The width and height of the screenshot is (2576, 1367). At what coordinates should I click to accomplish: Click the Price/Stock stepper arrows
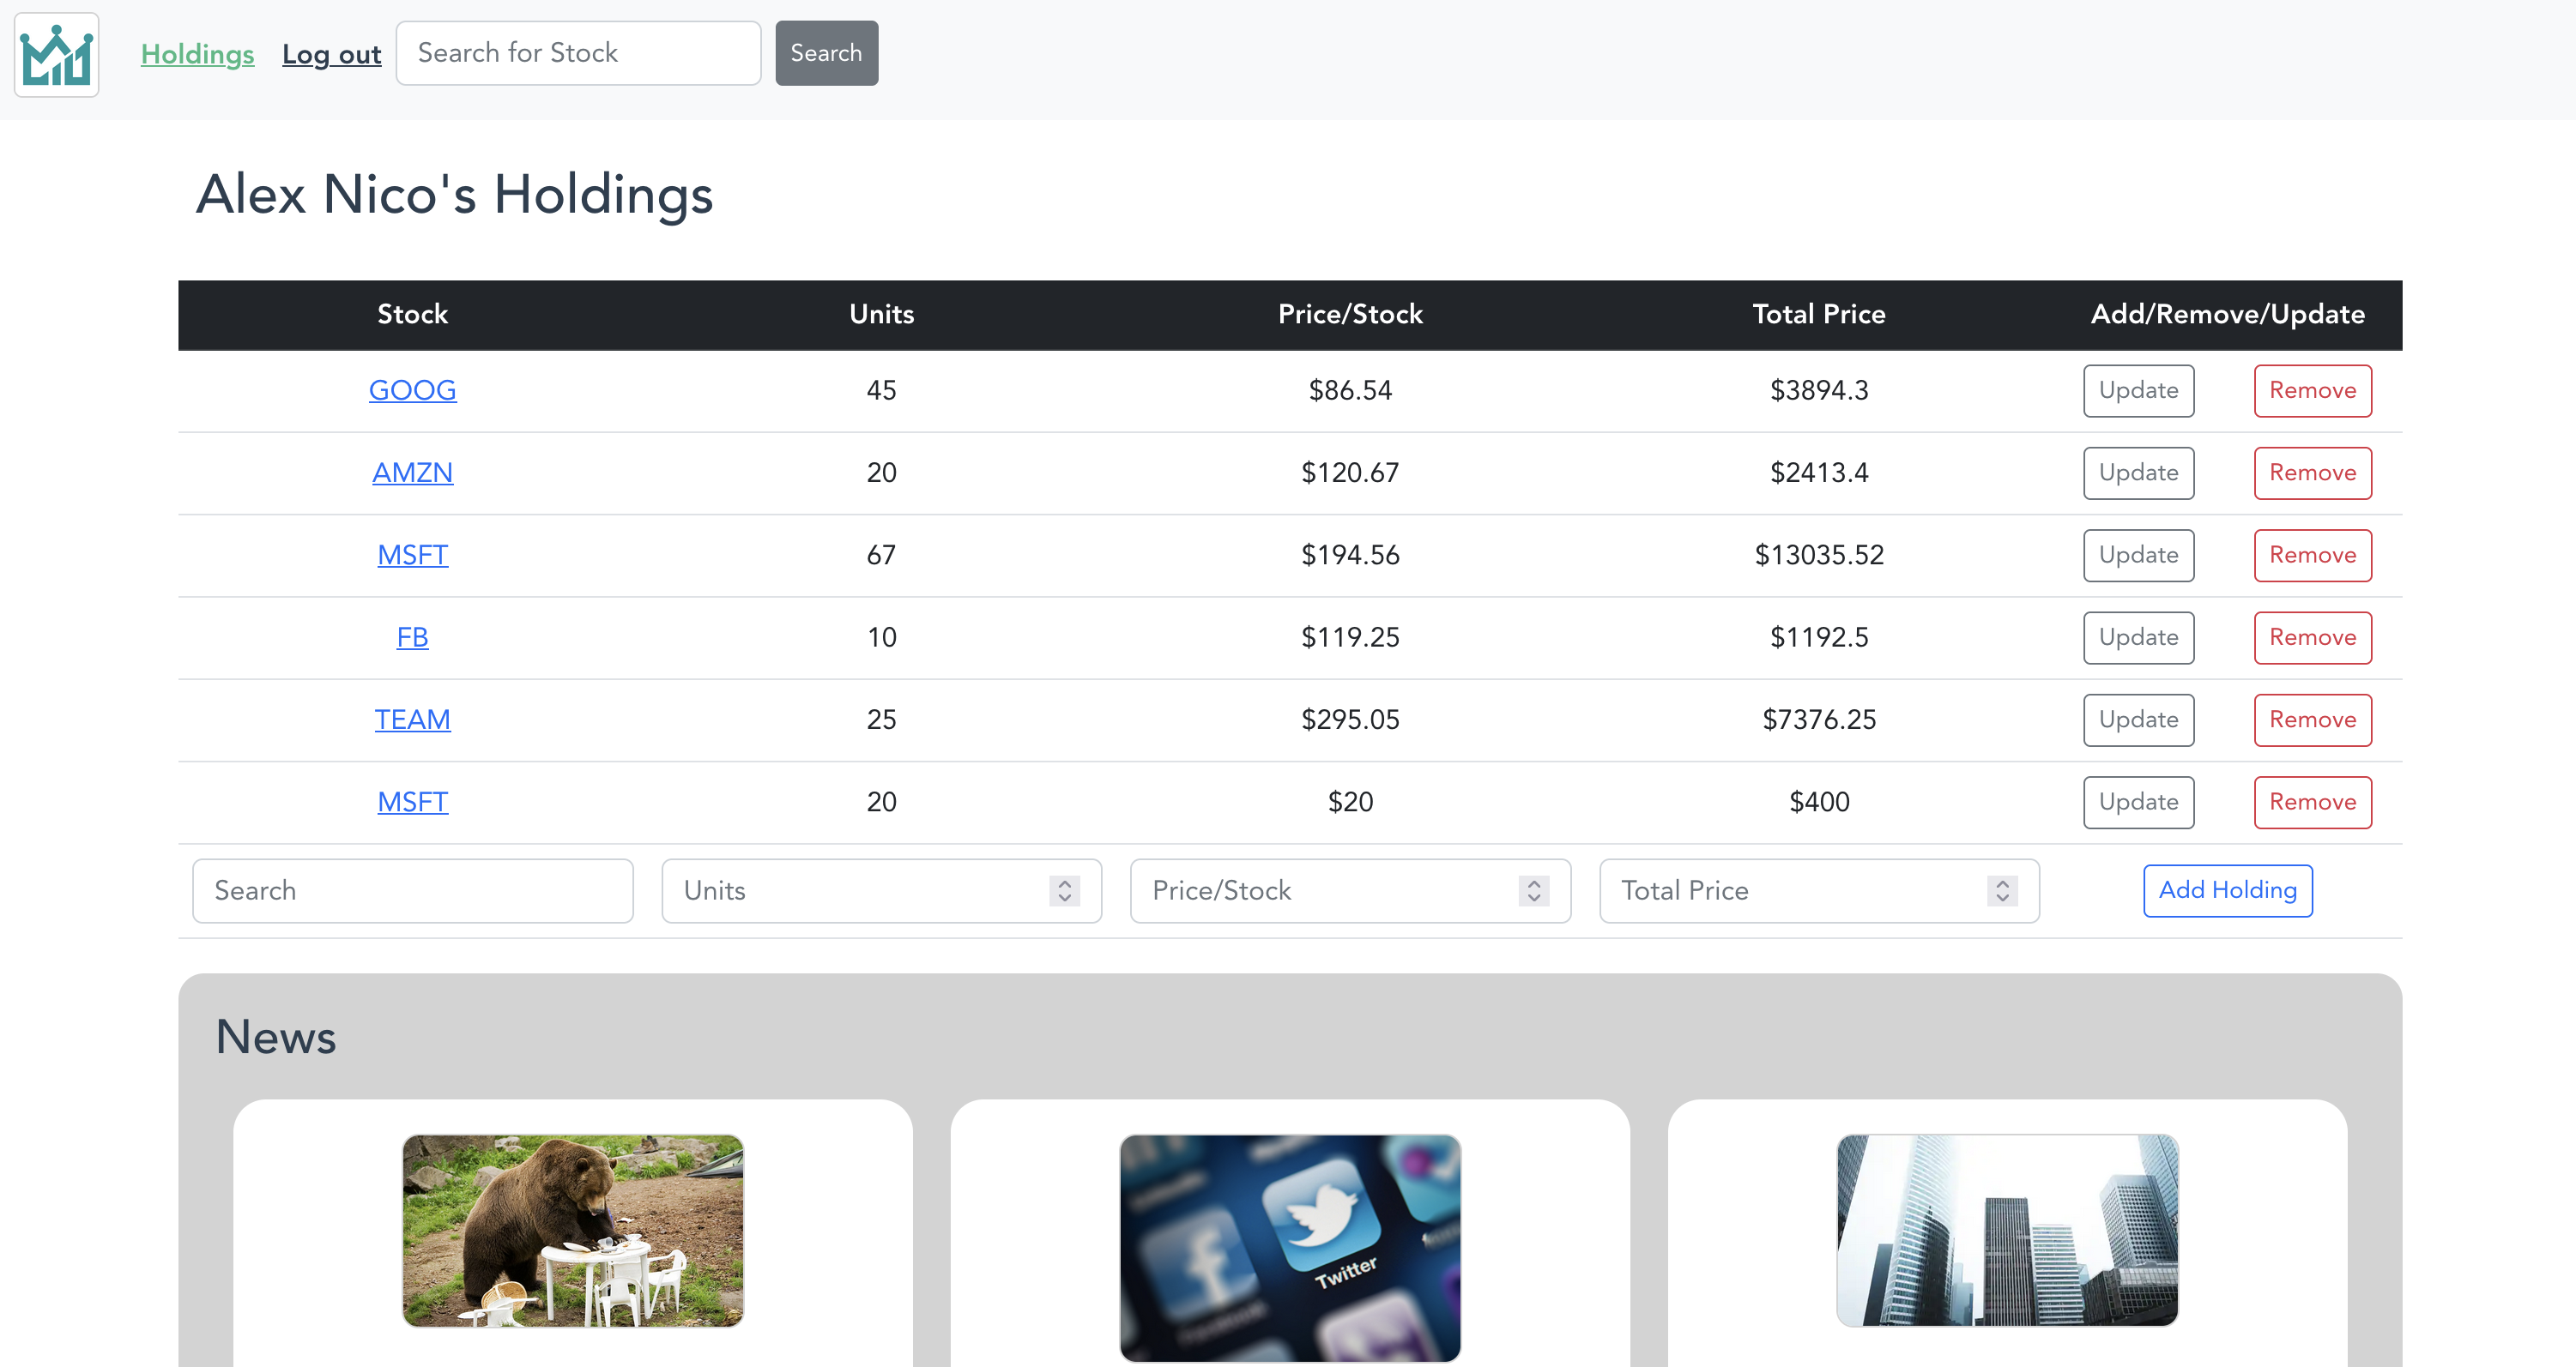pyautogui.click(x=1534, y=890)
